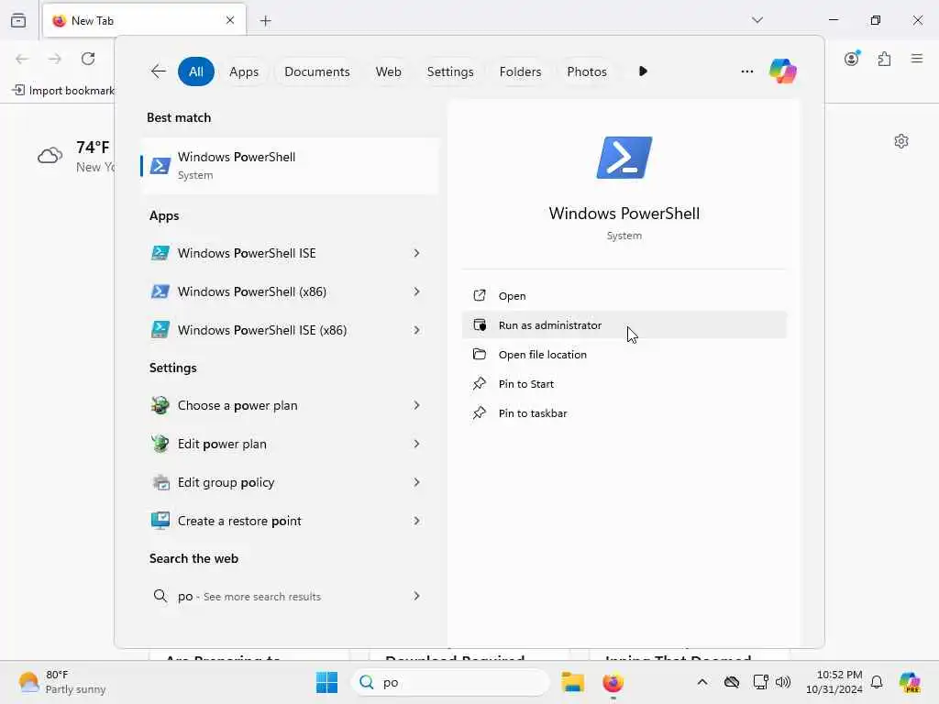The height and width of the screenshot is (704, 939).
Task: Click the taskbar search box containing po
Action: (x=450, y=682)
